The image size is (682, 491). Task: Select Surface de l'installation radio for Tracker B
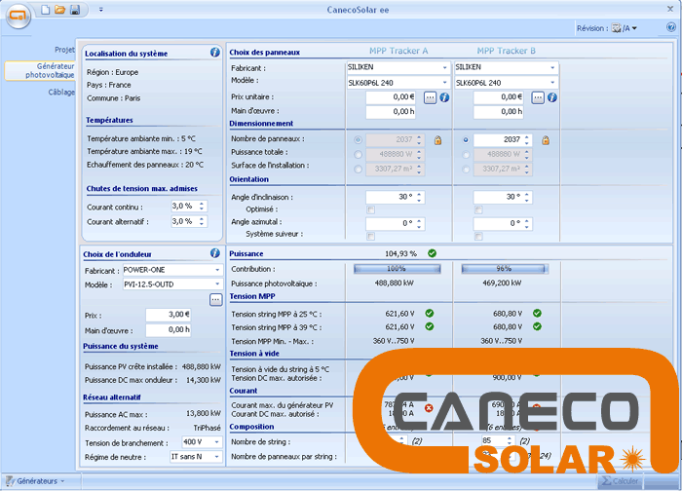(x=466, y=170)
